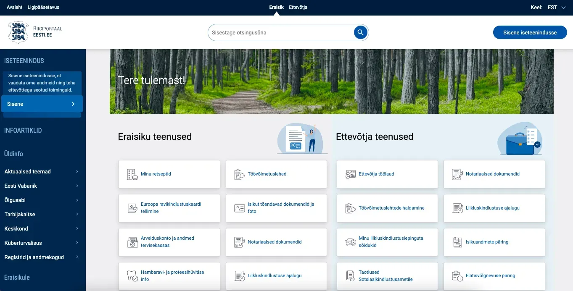Click the Sisene iseteenindusse button

tap(530, 32)
